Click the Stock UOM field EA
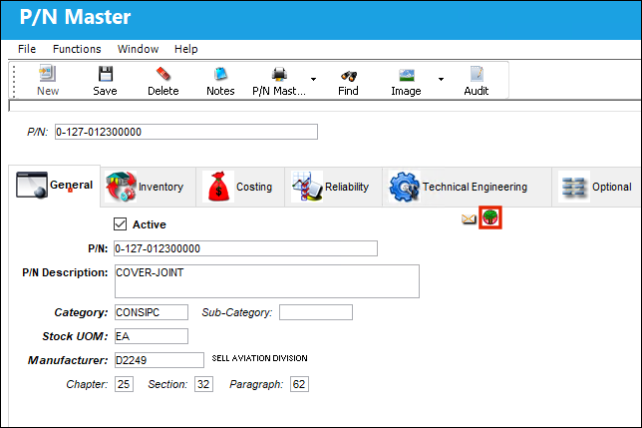Viewport: 642px width, 428px height. [x=152, y=336]
